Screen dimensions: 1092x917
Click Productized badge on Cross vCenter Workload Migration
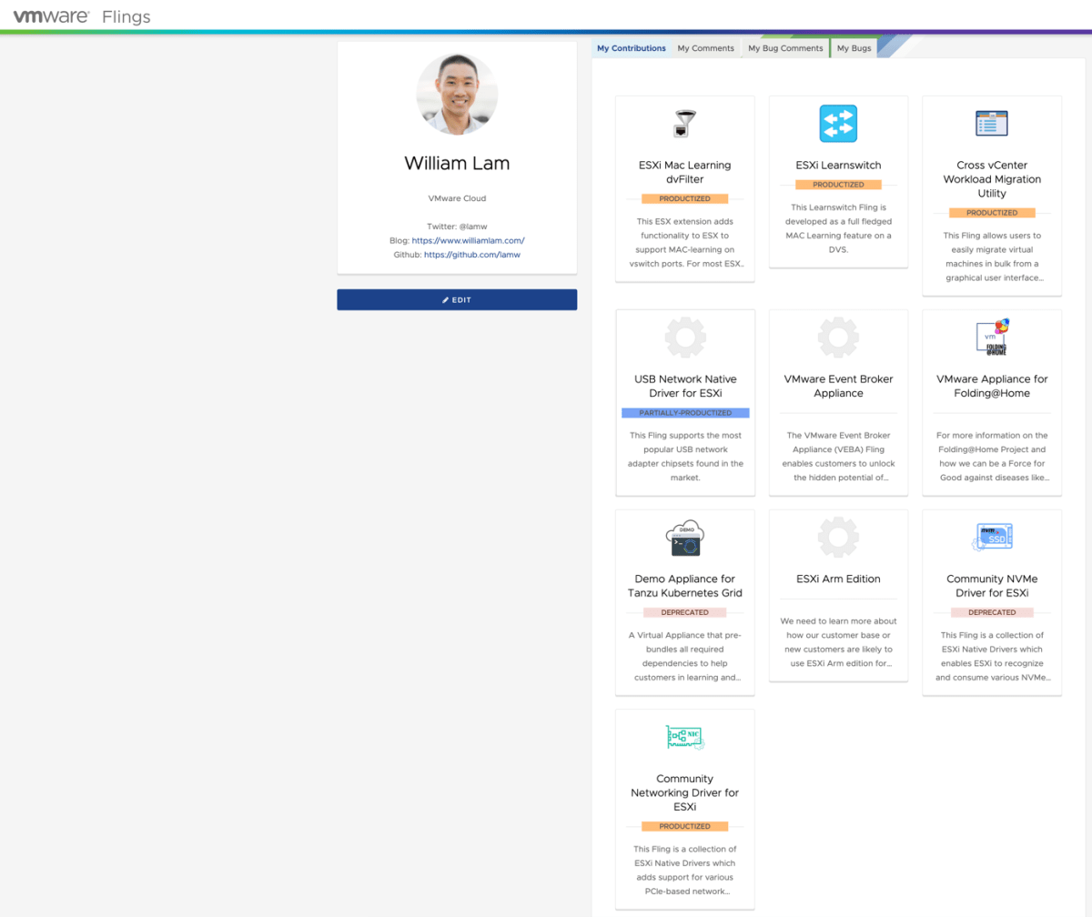[992, 213]
